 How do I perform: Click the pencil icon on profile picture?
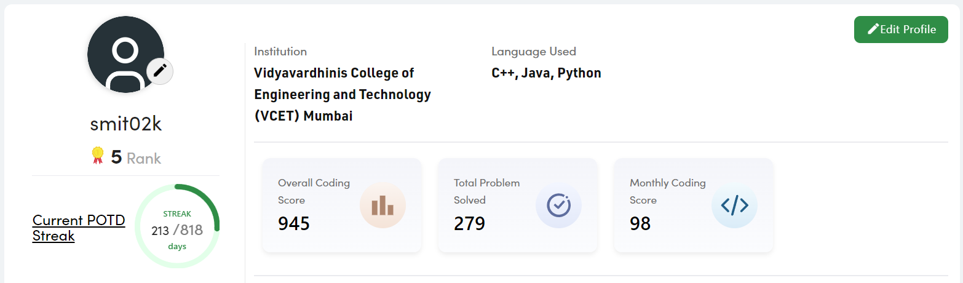tap(160, 71)
